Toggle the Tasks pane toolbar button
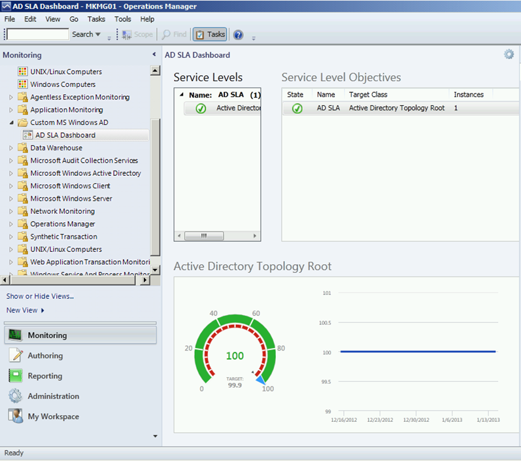 [x=210, y=34]
